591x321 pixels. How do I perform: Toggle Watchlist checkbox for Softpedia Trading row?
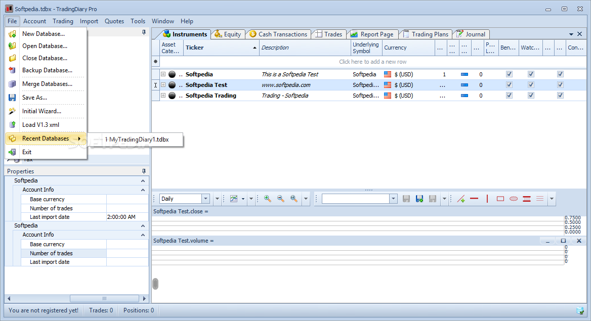coord(531,96)
